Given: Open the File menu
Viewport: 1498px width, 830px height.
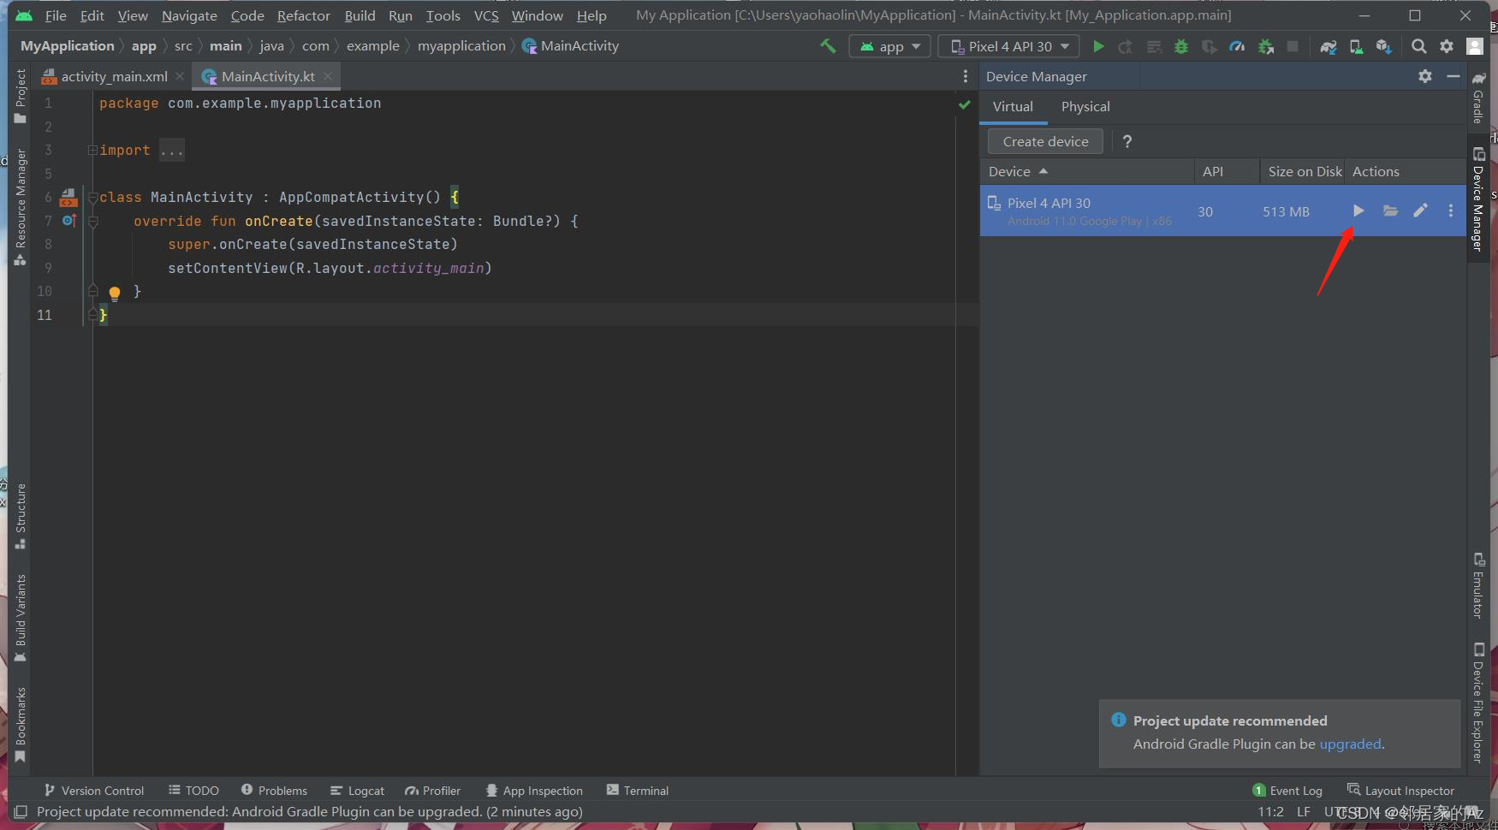Looking at the screenshot, I should click(56, 15).
